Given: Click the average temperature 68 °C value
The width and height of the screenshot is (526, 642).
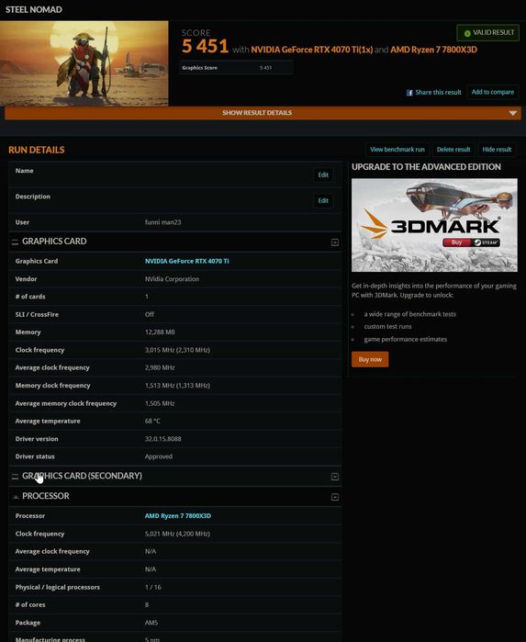Looking at the screenshot, I should click(x=152, y=422).
